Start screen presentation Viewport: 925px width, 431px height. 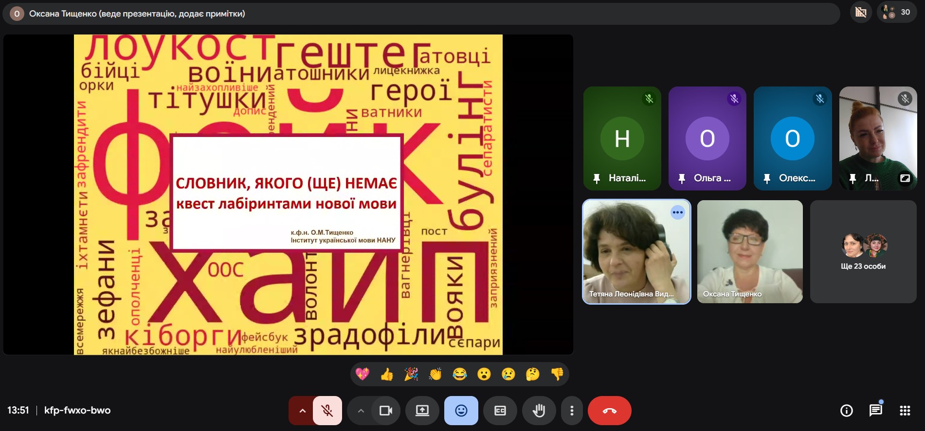[422, 411]
